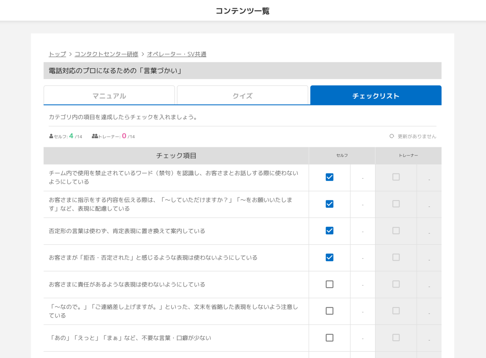
Task: Open the オペレーター・SV共通 breadcrumb link
Action: pyautogui.click(x=176, y=54)
